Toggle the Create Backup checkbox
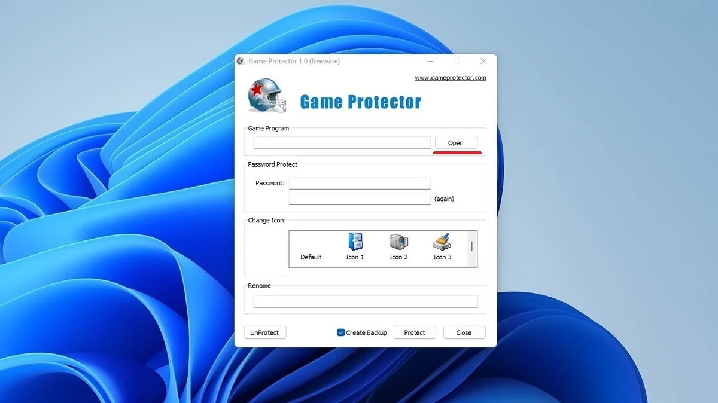Screen dimensions: 718x403 click(340, 332)
